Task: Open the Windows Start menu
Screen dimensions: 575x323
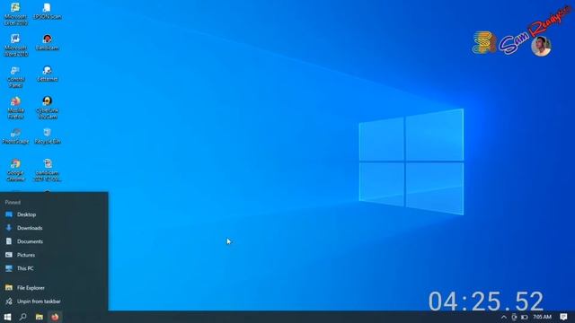Action: [x=7, y=317]
